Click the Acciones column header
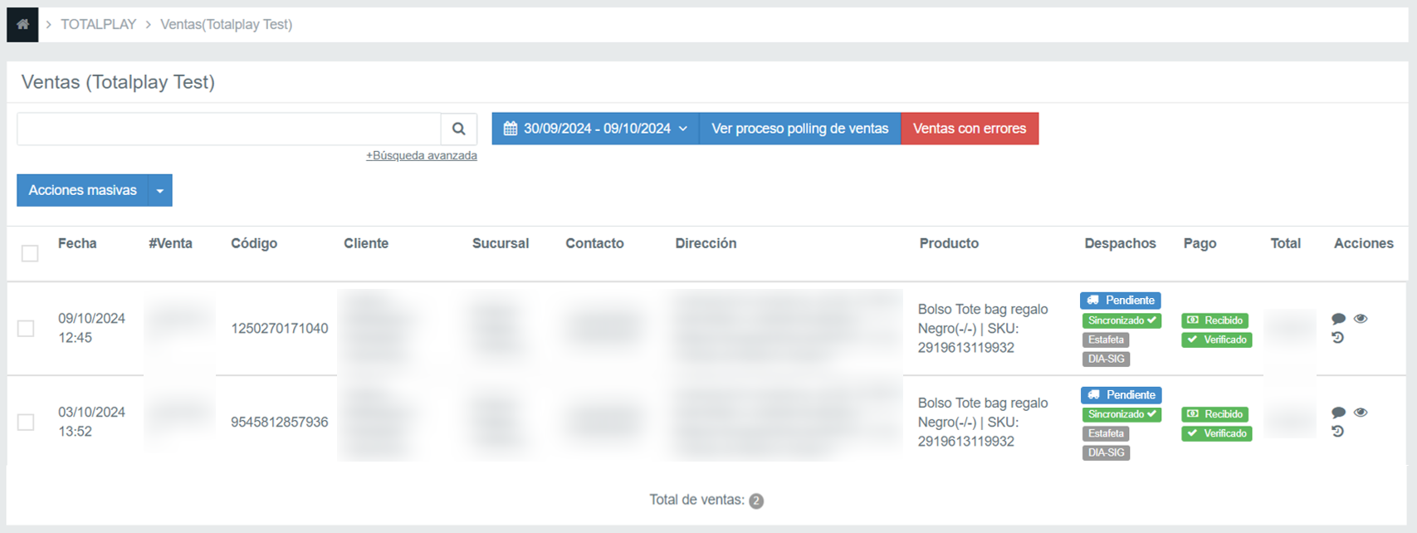 coord(1363,243)
